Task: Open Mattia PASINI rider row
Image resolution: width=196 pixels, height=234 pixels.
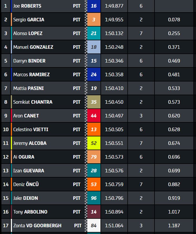Action: (x=97, y=88)
